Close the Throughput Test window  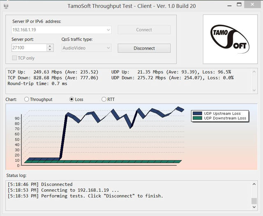[252, 5]
